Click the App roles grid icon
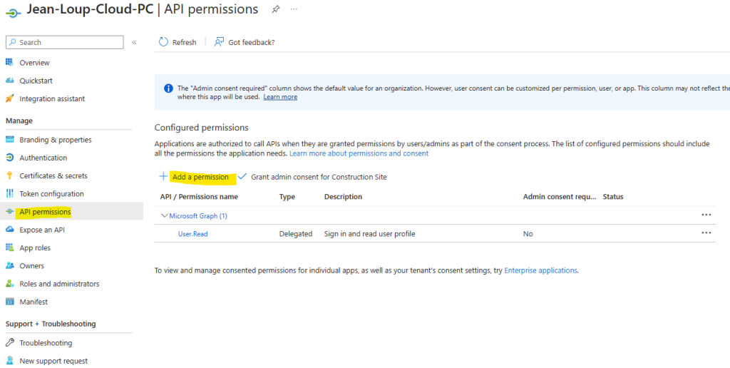This screenshot has height=368, width=730. (10, 247)
